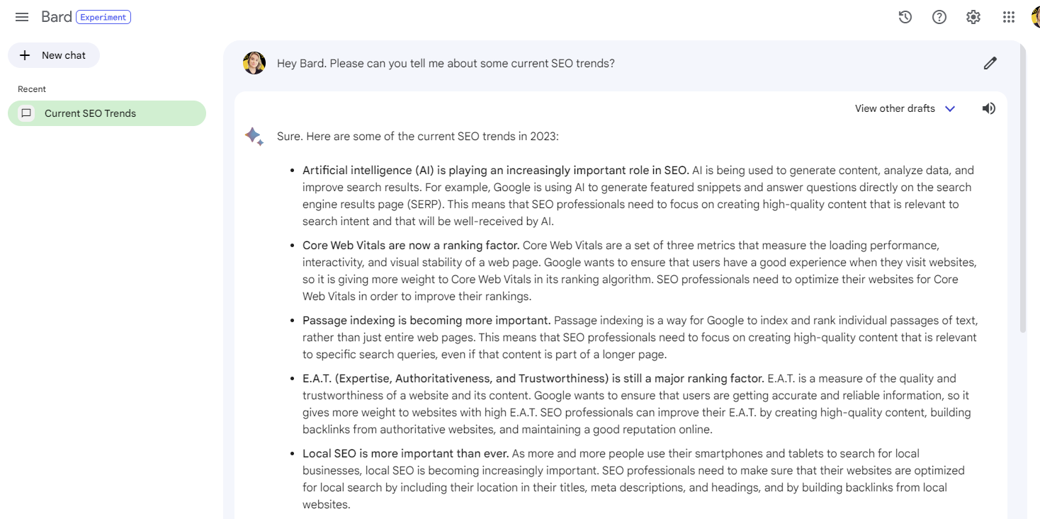Click the chat bubble icon in Recent

pyautogui.click(x=26, y=113)
